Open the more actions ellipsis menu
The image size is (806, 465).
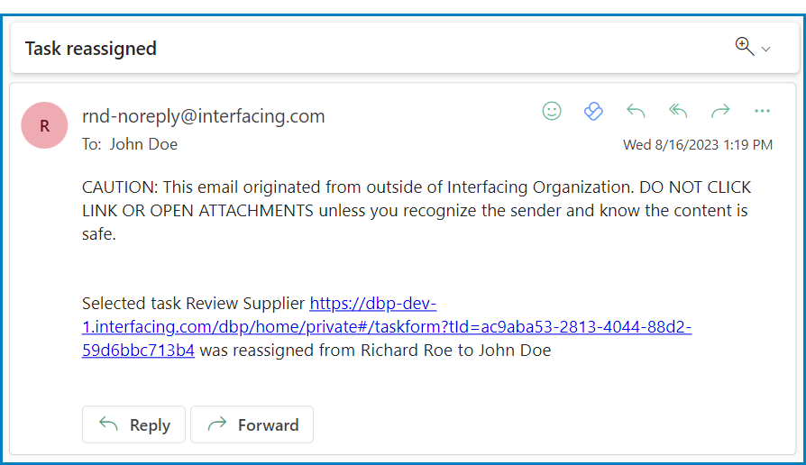click(x=762, y=111)
